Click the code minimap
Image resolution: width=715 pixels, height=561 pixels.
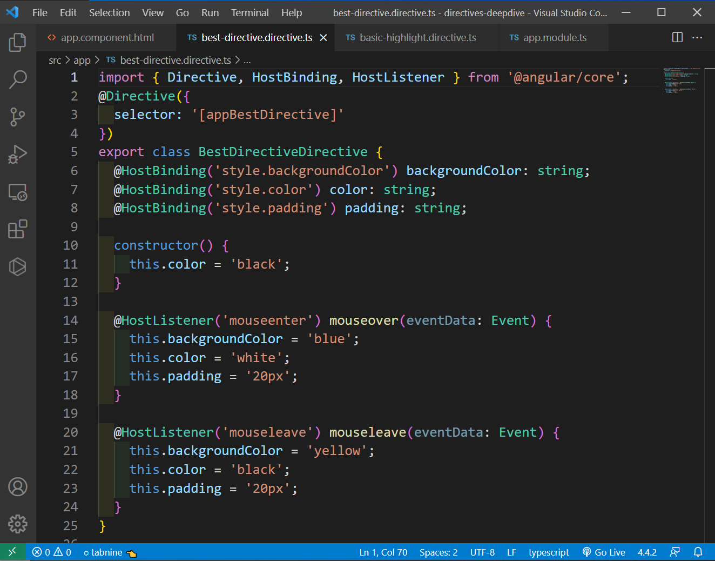coord(682,81)
